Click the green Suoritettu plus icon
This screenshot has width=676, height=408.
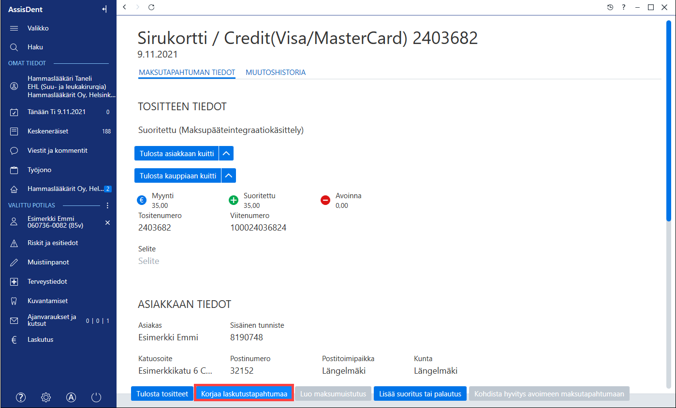coord(234,200)
